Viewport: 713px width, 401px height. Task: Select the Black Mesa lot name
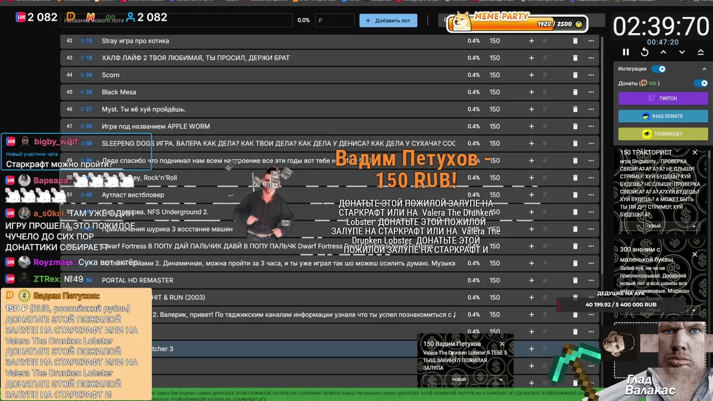click(119, 92)
